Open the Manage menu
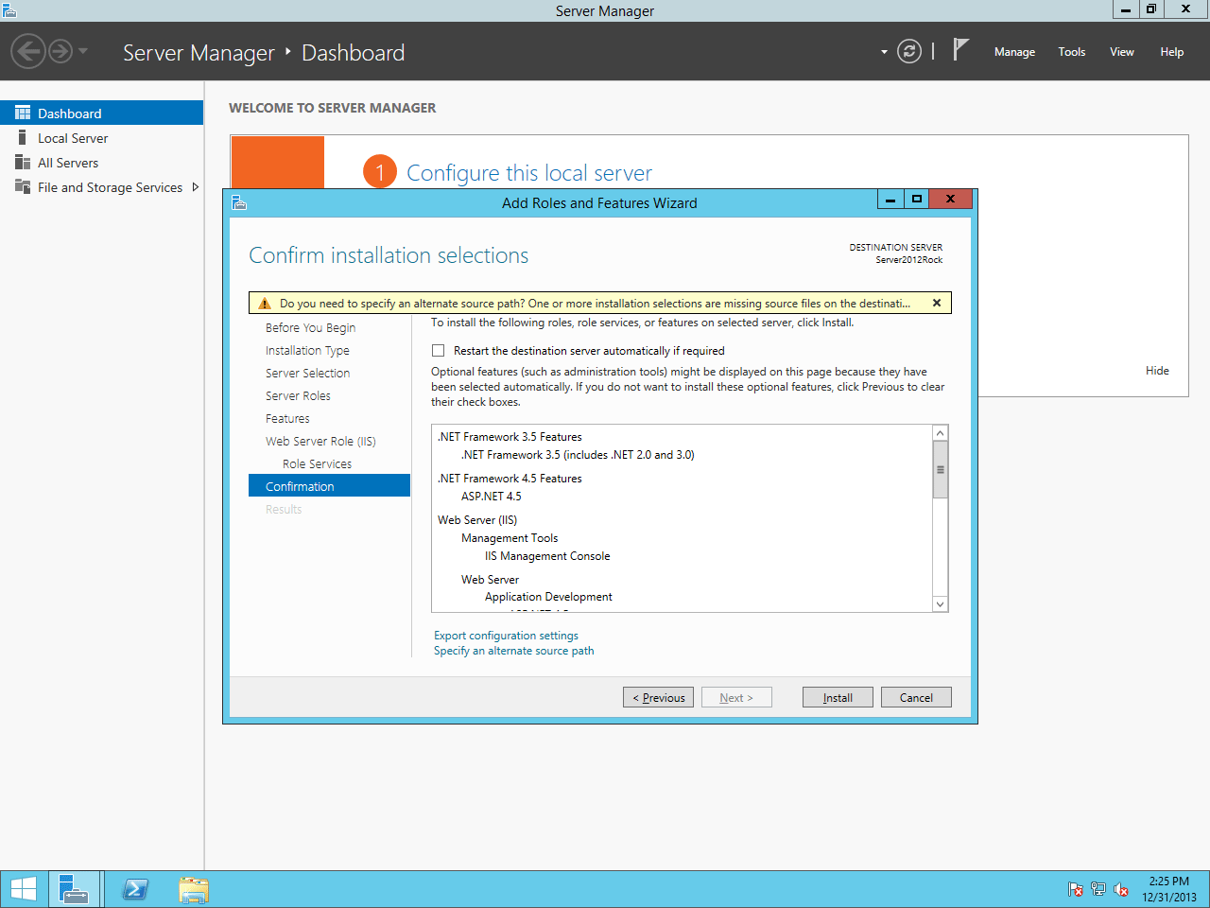This screenshot has height=908, width=1210. click(1014, 52)
